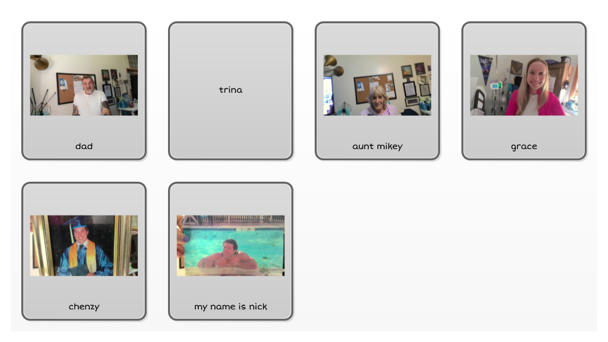Click the 'my name is nick' label
Screen dimensions: 608x342
pyautogui.click(x=230, y=307)
